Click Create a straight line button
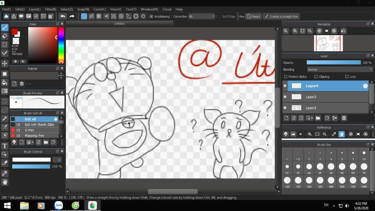This screenshot has height=211, width=375. 282,16
